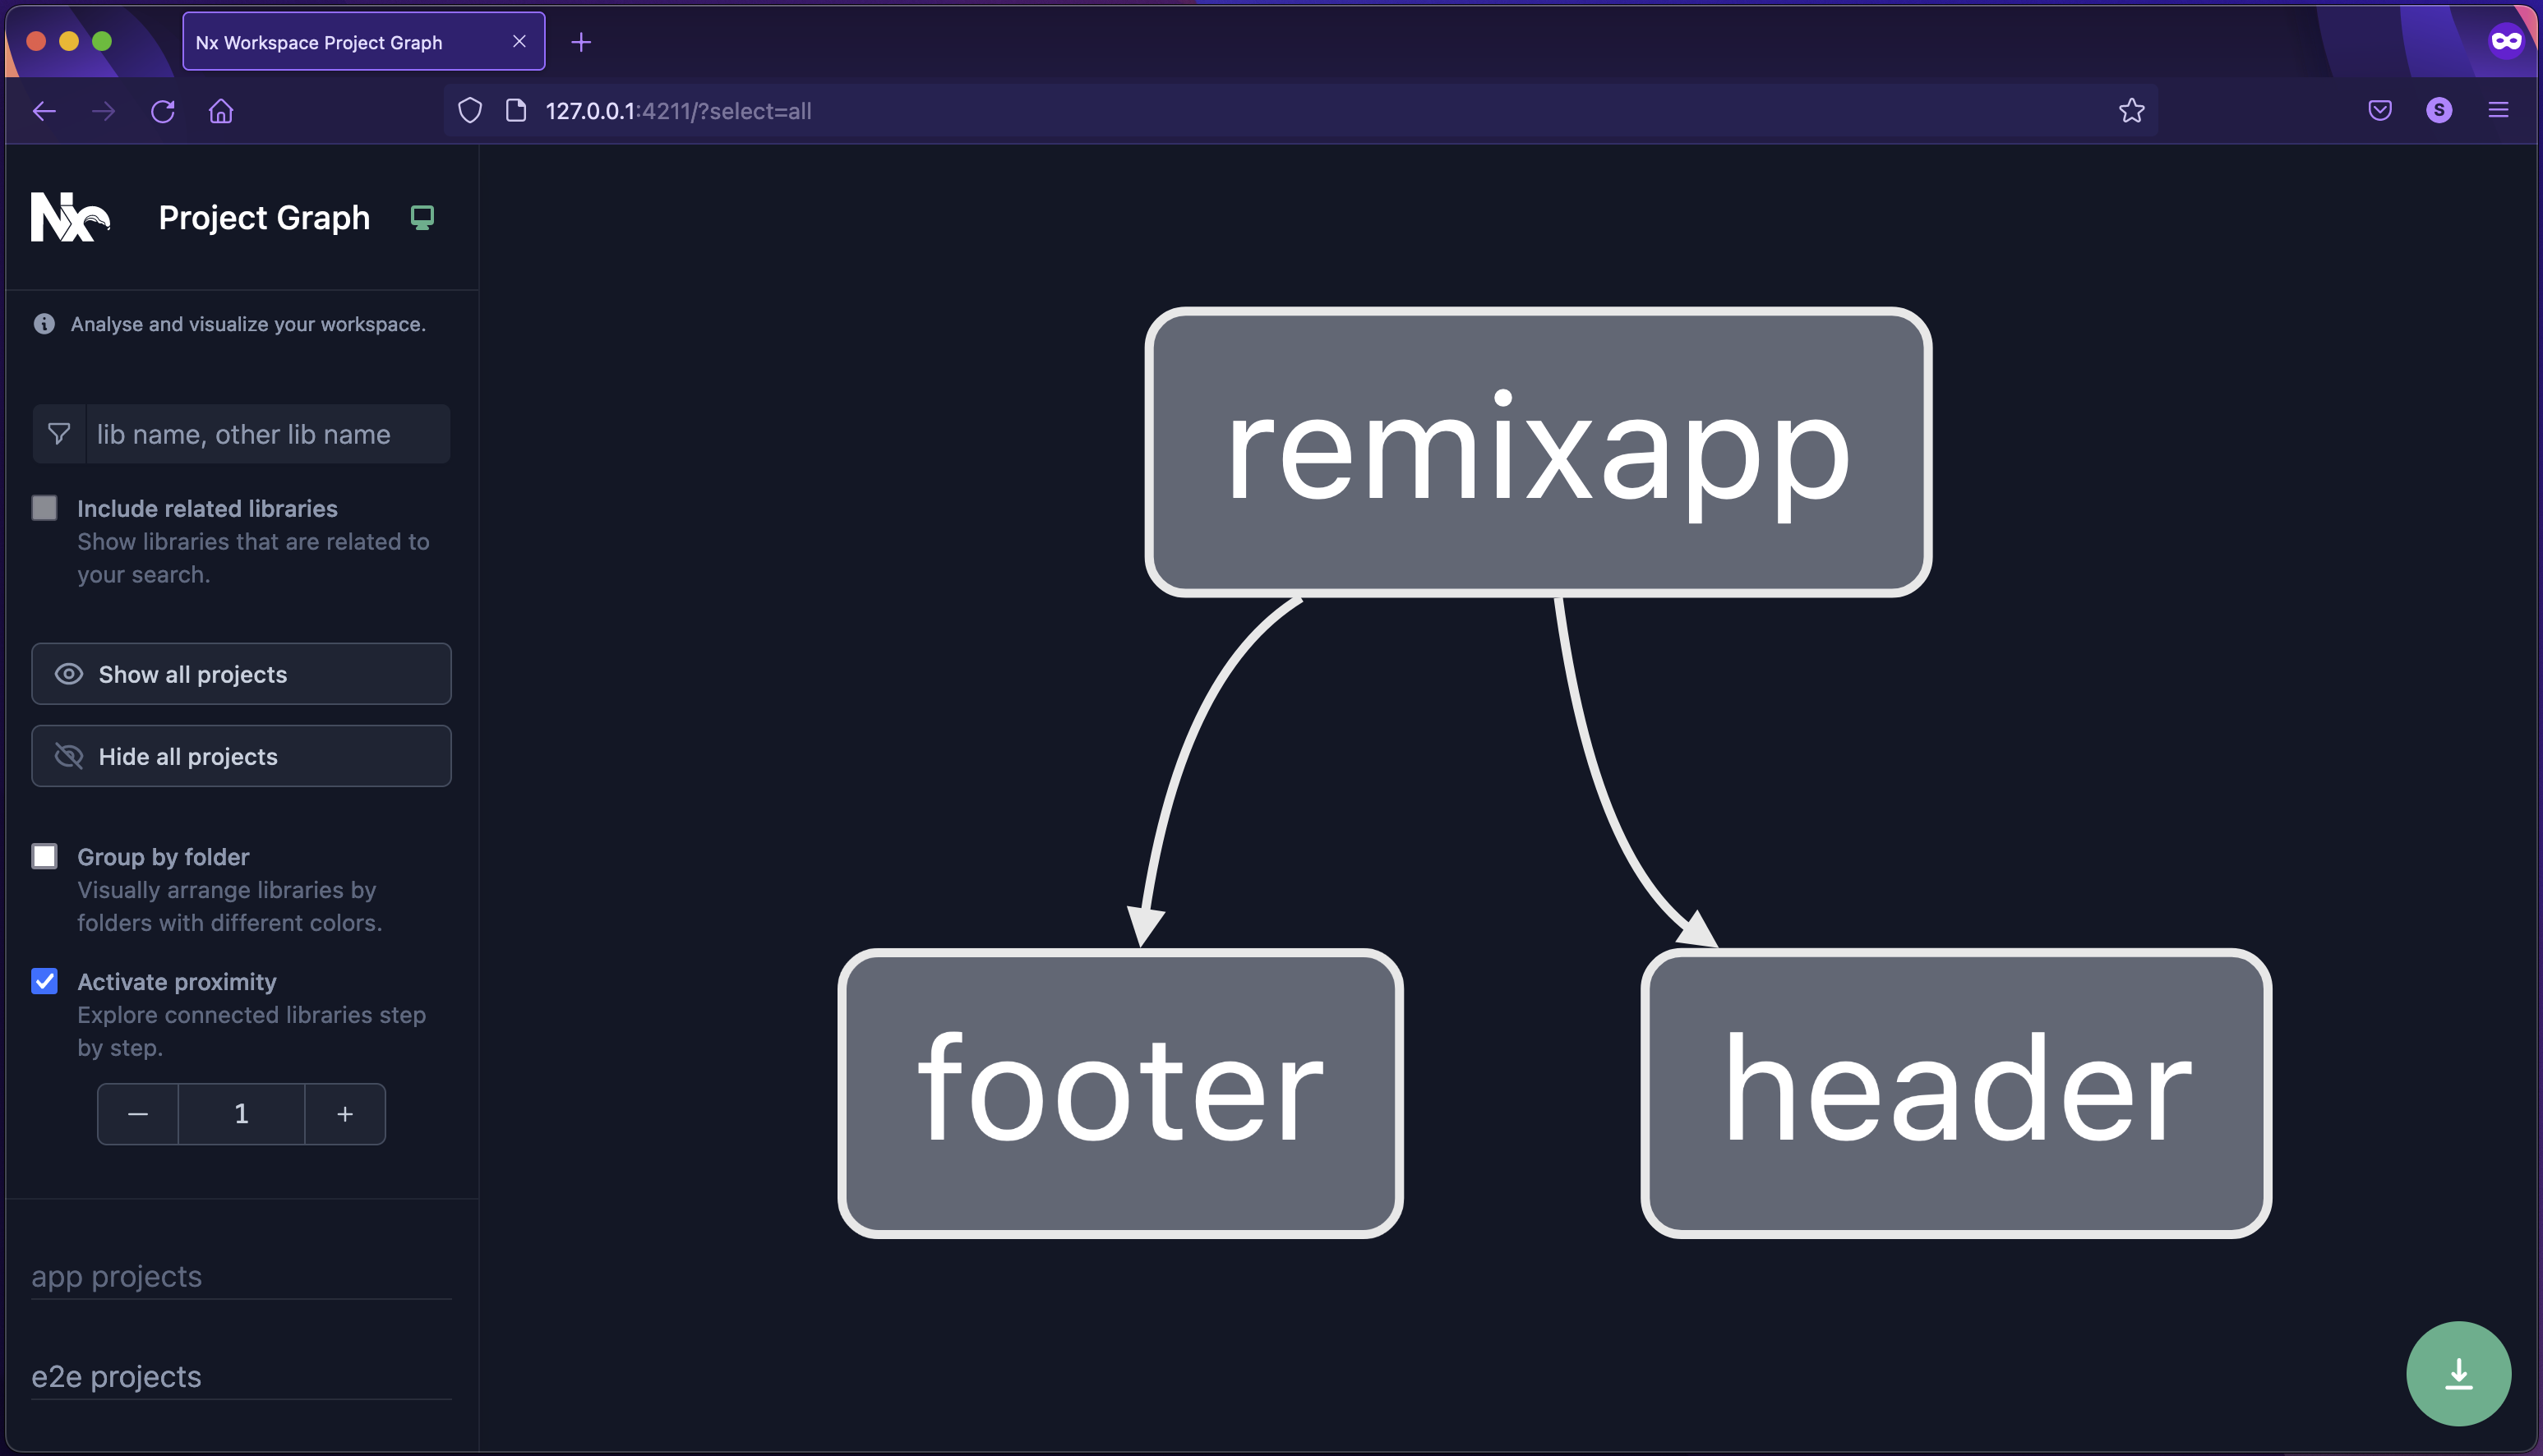Click the browser reload icon
2543x1456 pixels.
[x=162, y=111]
